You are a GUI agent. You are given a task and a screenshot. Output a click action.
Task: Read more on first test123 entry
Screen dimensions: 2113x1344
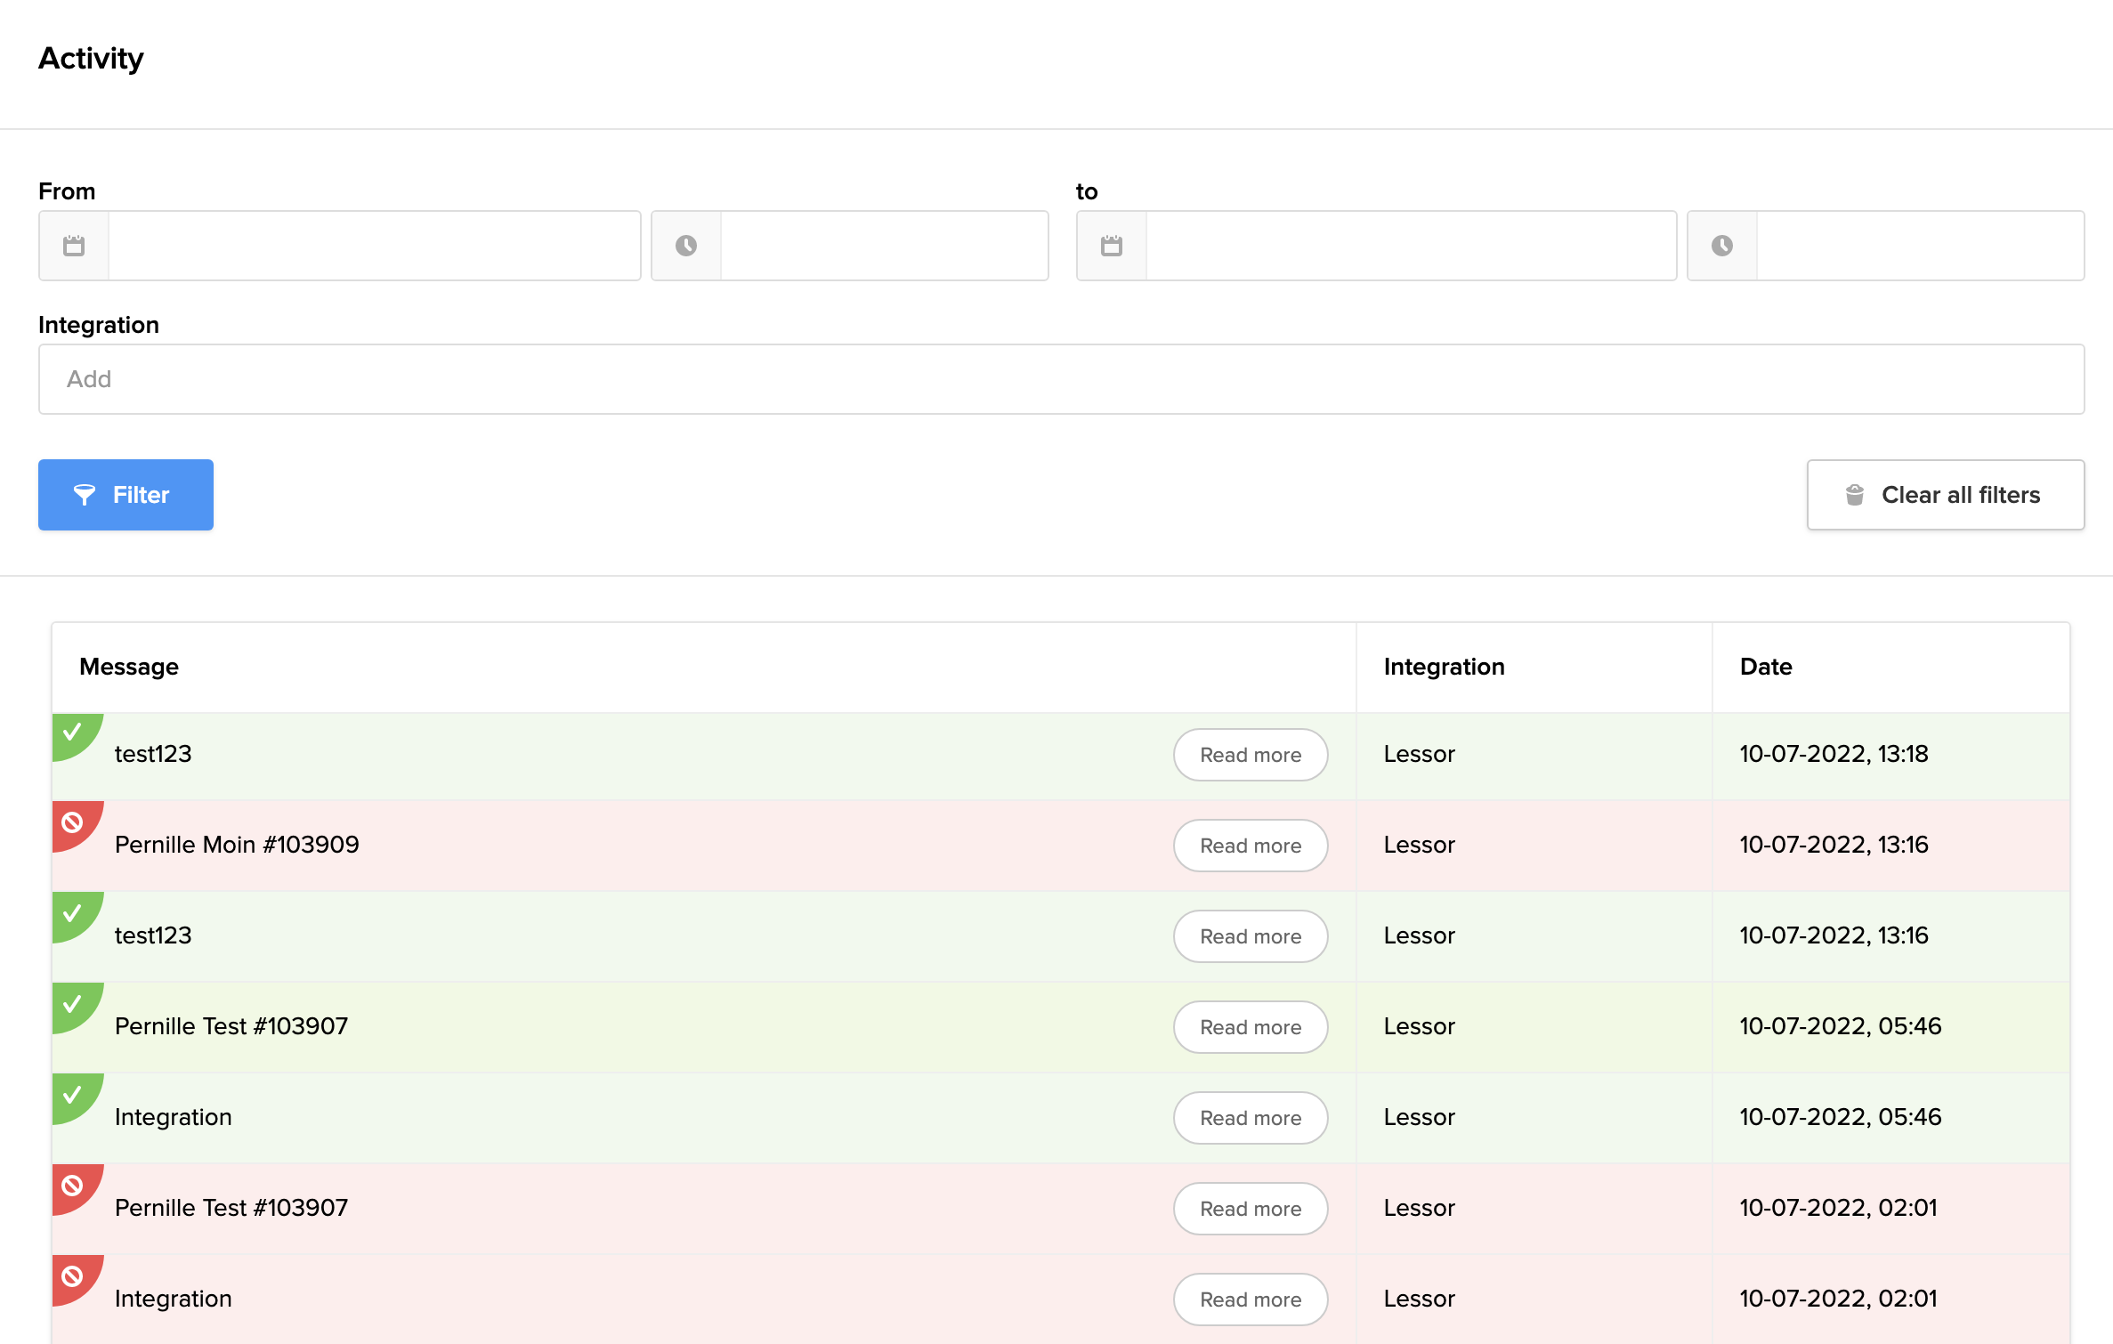click(1250, 755)
